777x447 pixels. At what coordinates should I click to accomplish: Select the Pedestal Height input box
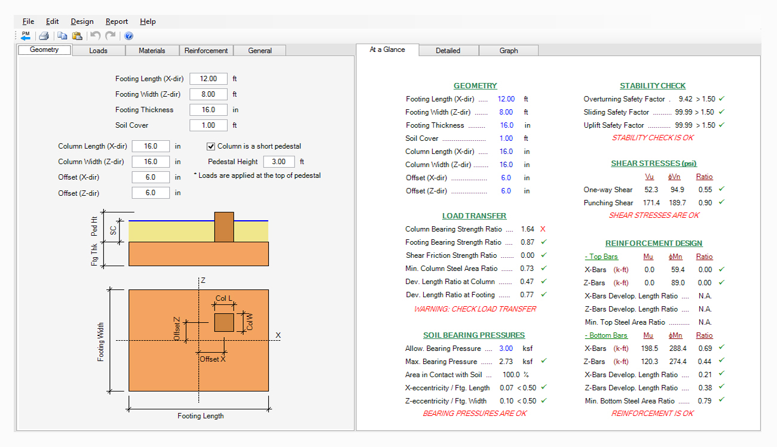279,162
